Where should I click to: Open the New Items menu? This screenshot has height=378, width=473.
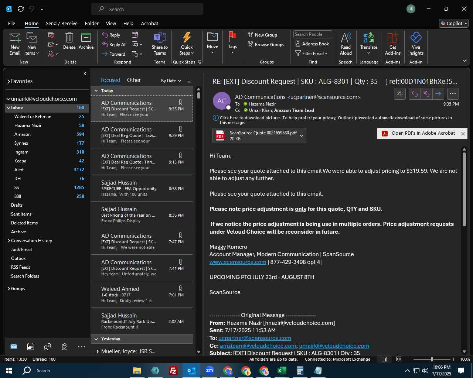[32, 44]
